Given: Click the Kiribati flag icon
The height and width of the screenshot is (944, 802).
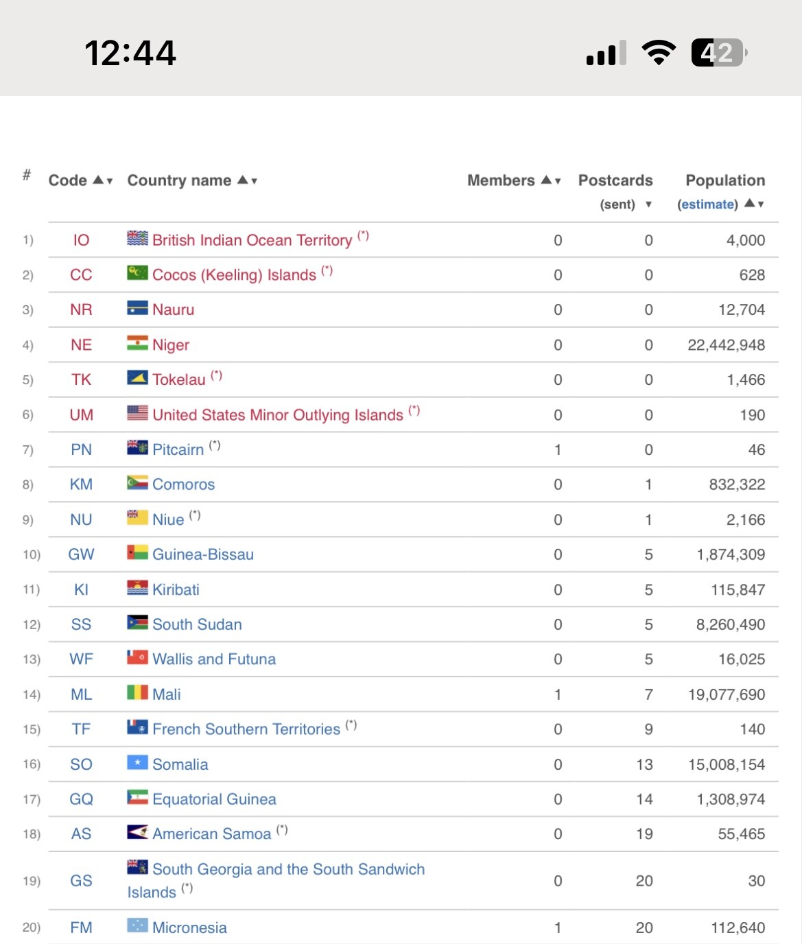Looking at the screenshot, I should 137,587.
